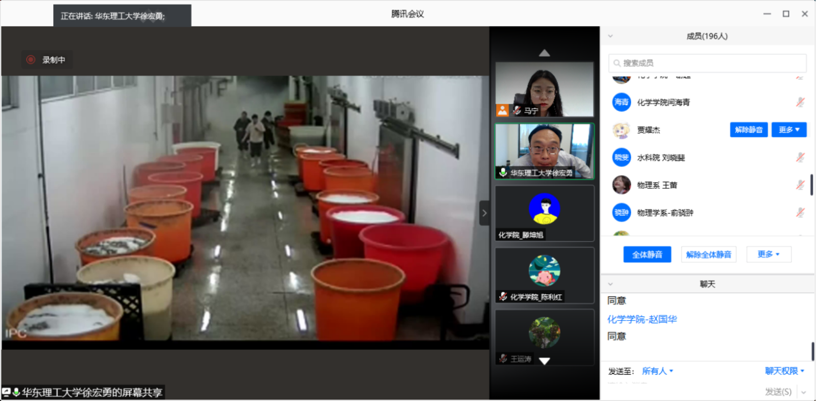The image size is (816, 401).
Task: Select member row 化学学院闫海青
Action: [707, 102]
